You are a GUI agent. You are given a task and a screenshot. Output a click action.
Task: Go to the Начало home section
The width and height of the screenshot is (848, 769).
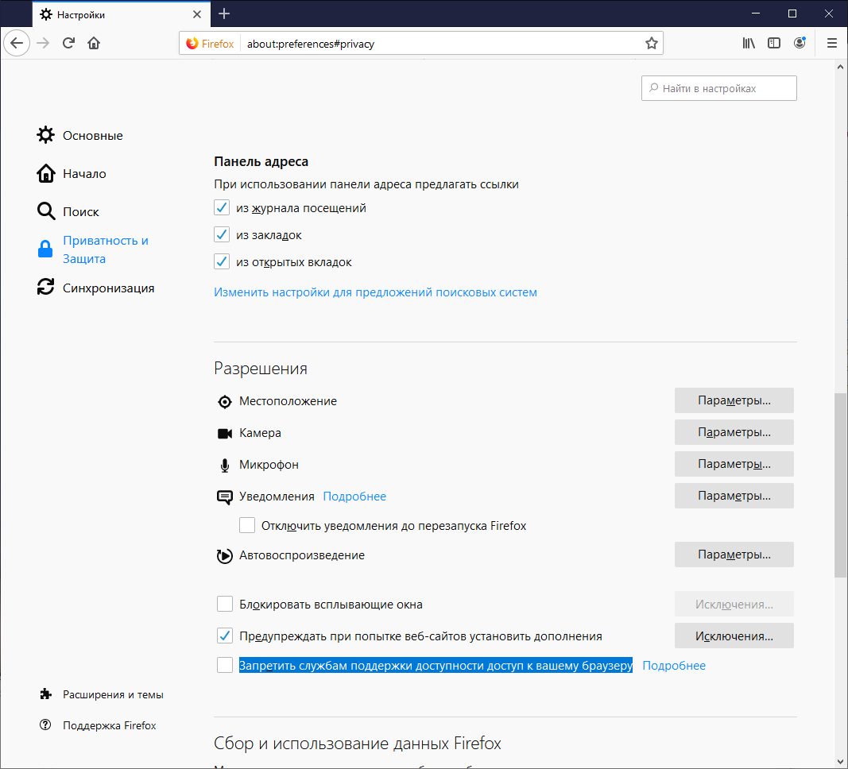click(86, 173)
